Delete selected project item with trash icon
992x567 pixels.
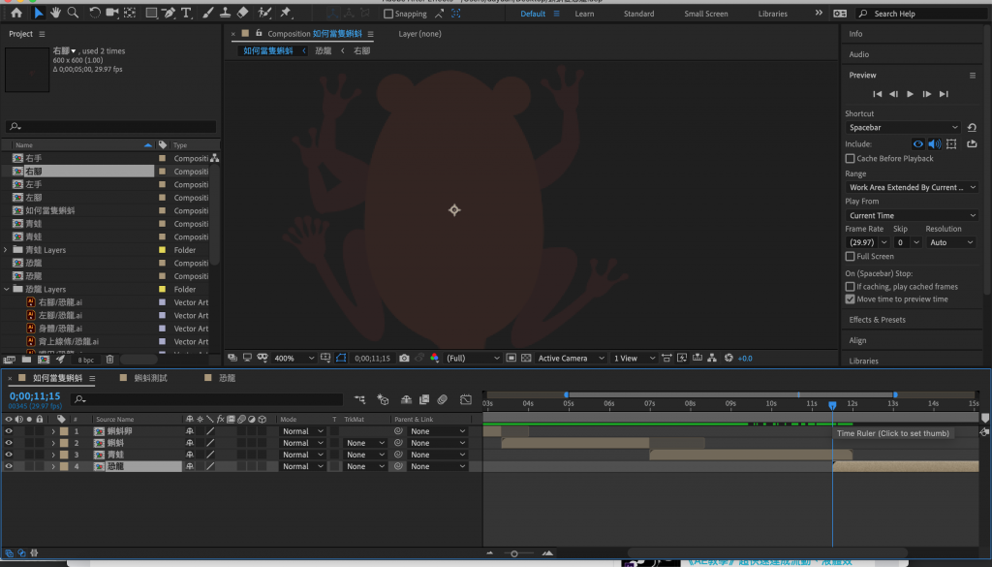coord(109,360)
